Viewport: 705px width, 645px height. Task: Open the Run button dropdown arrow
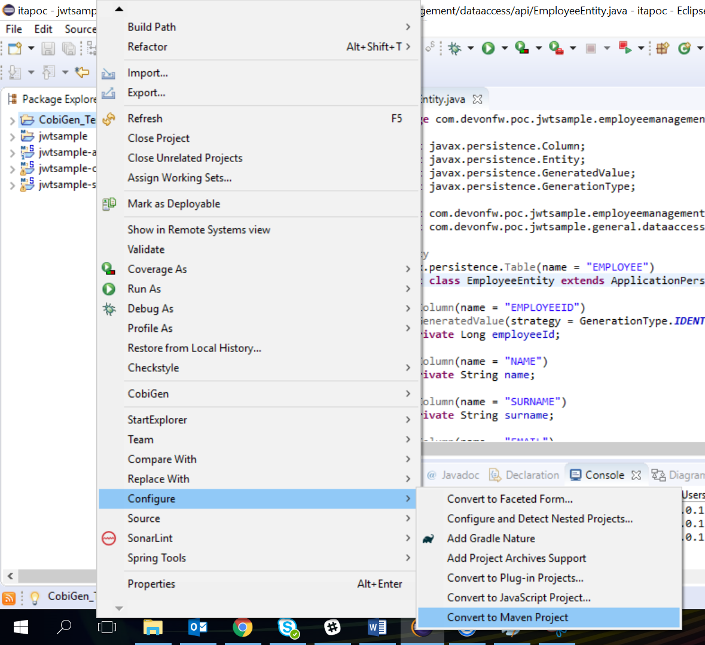504,48
